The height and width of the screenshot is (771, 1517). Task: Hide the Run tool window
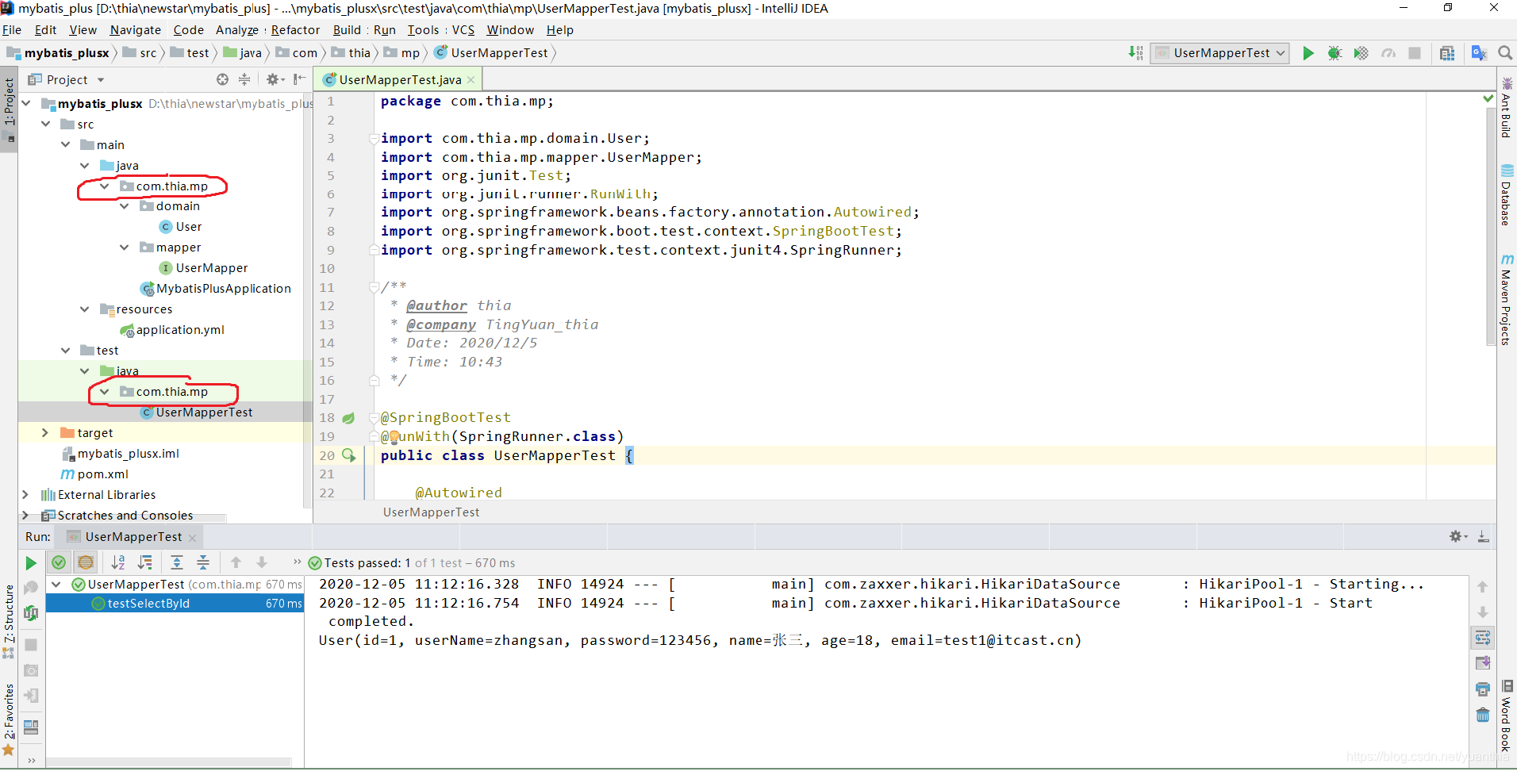point(1483,537)
